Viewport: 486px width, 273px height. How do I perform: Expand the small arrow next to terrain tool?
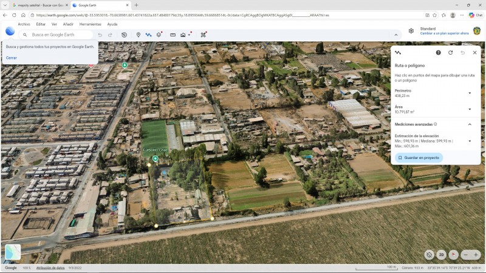(x=189, y=35)
